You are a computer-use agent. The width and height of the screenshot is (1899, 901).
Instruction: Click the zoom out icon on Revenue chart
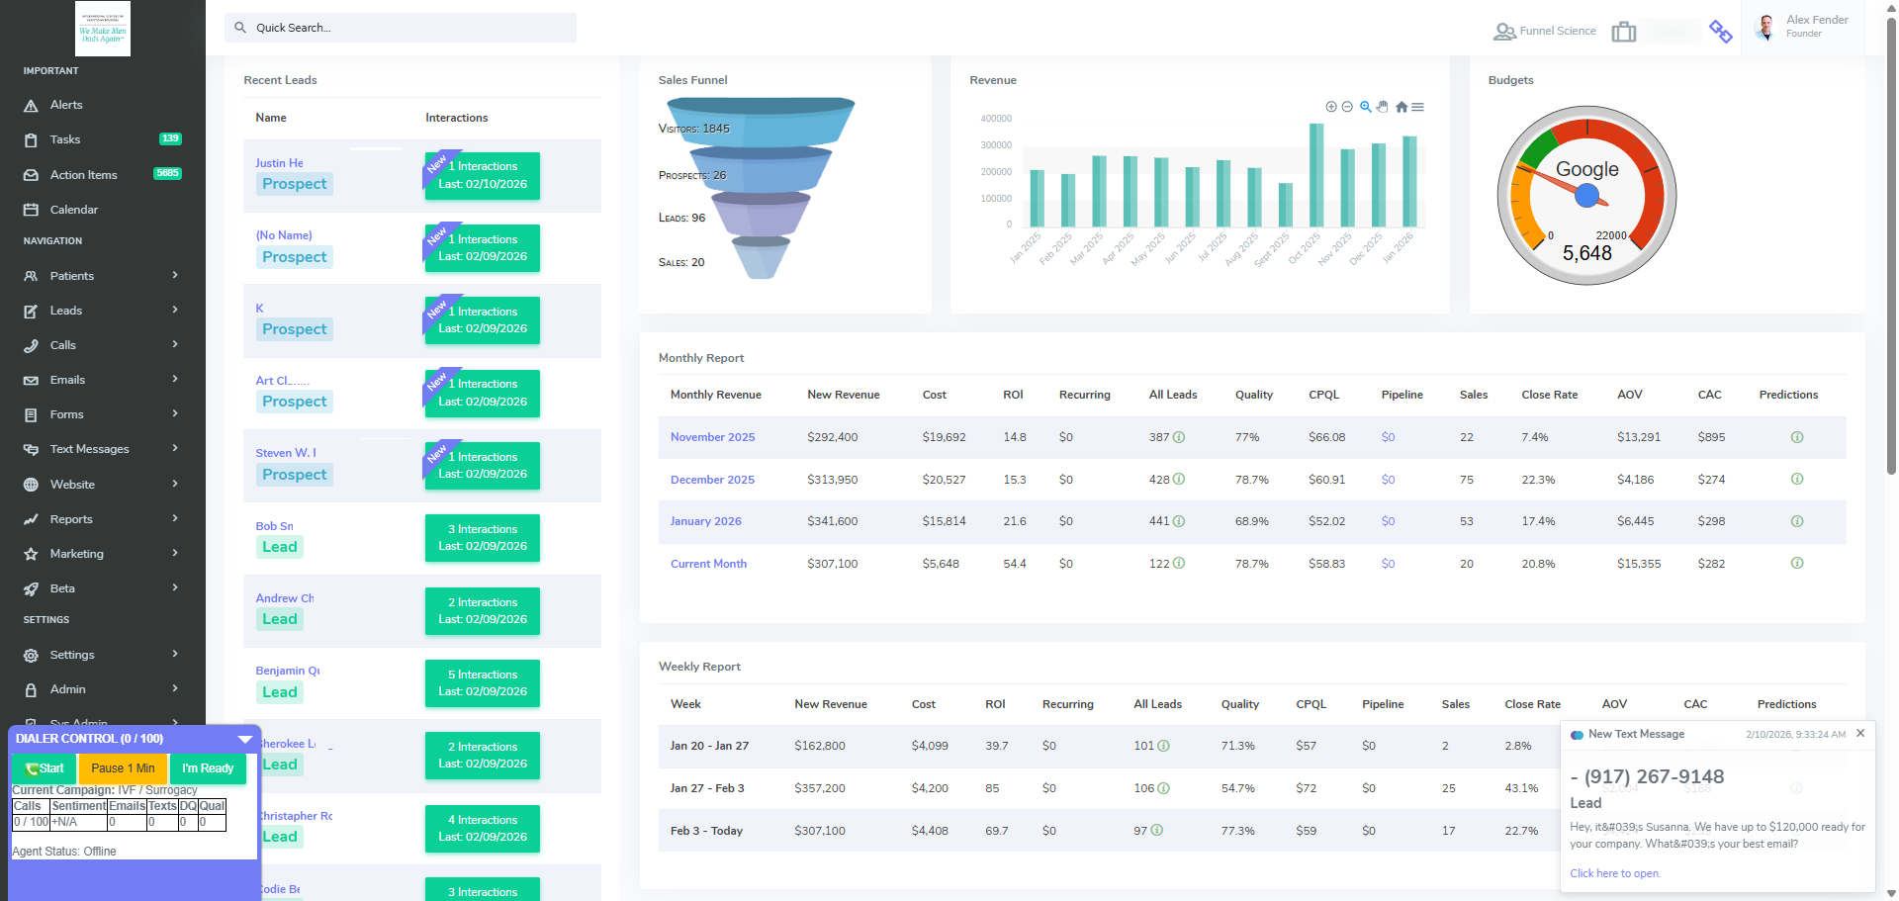click(1347, 107)
